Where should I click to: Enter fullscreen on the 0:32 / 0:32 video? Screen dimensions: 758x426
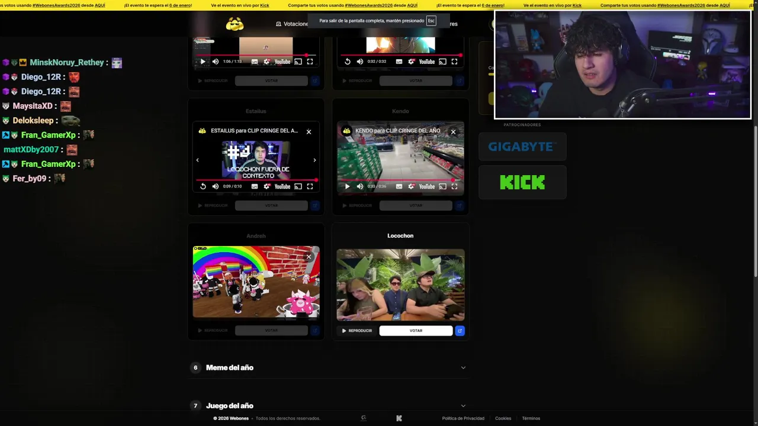(454, 62)
